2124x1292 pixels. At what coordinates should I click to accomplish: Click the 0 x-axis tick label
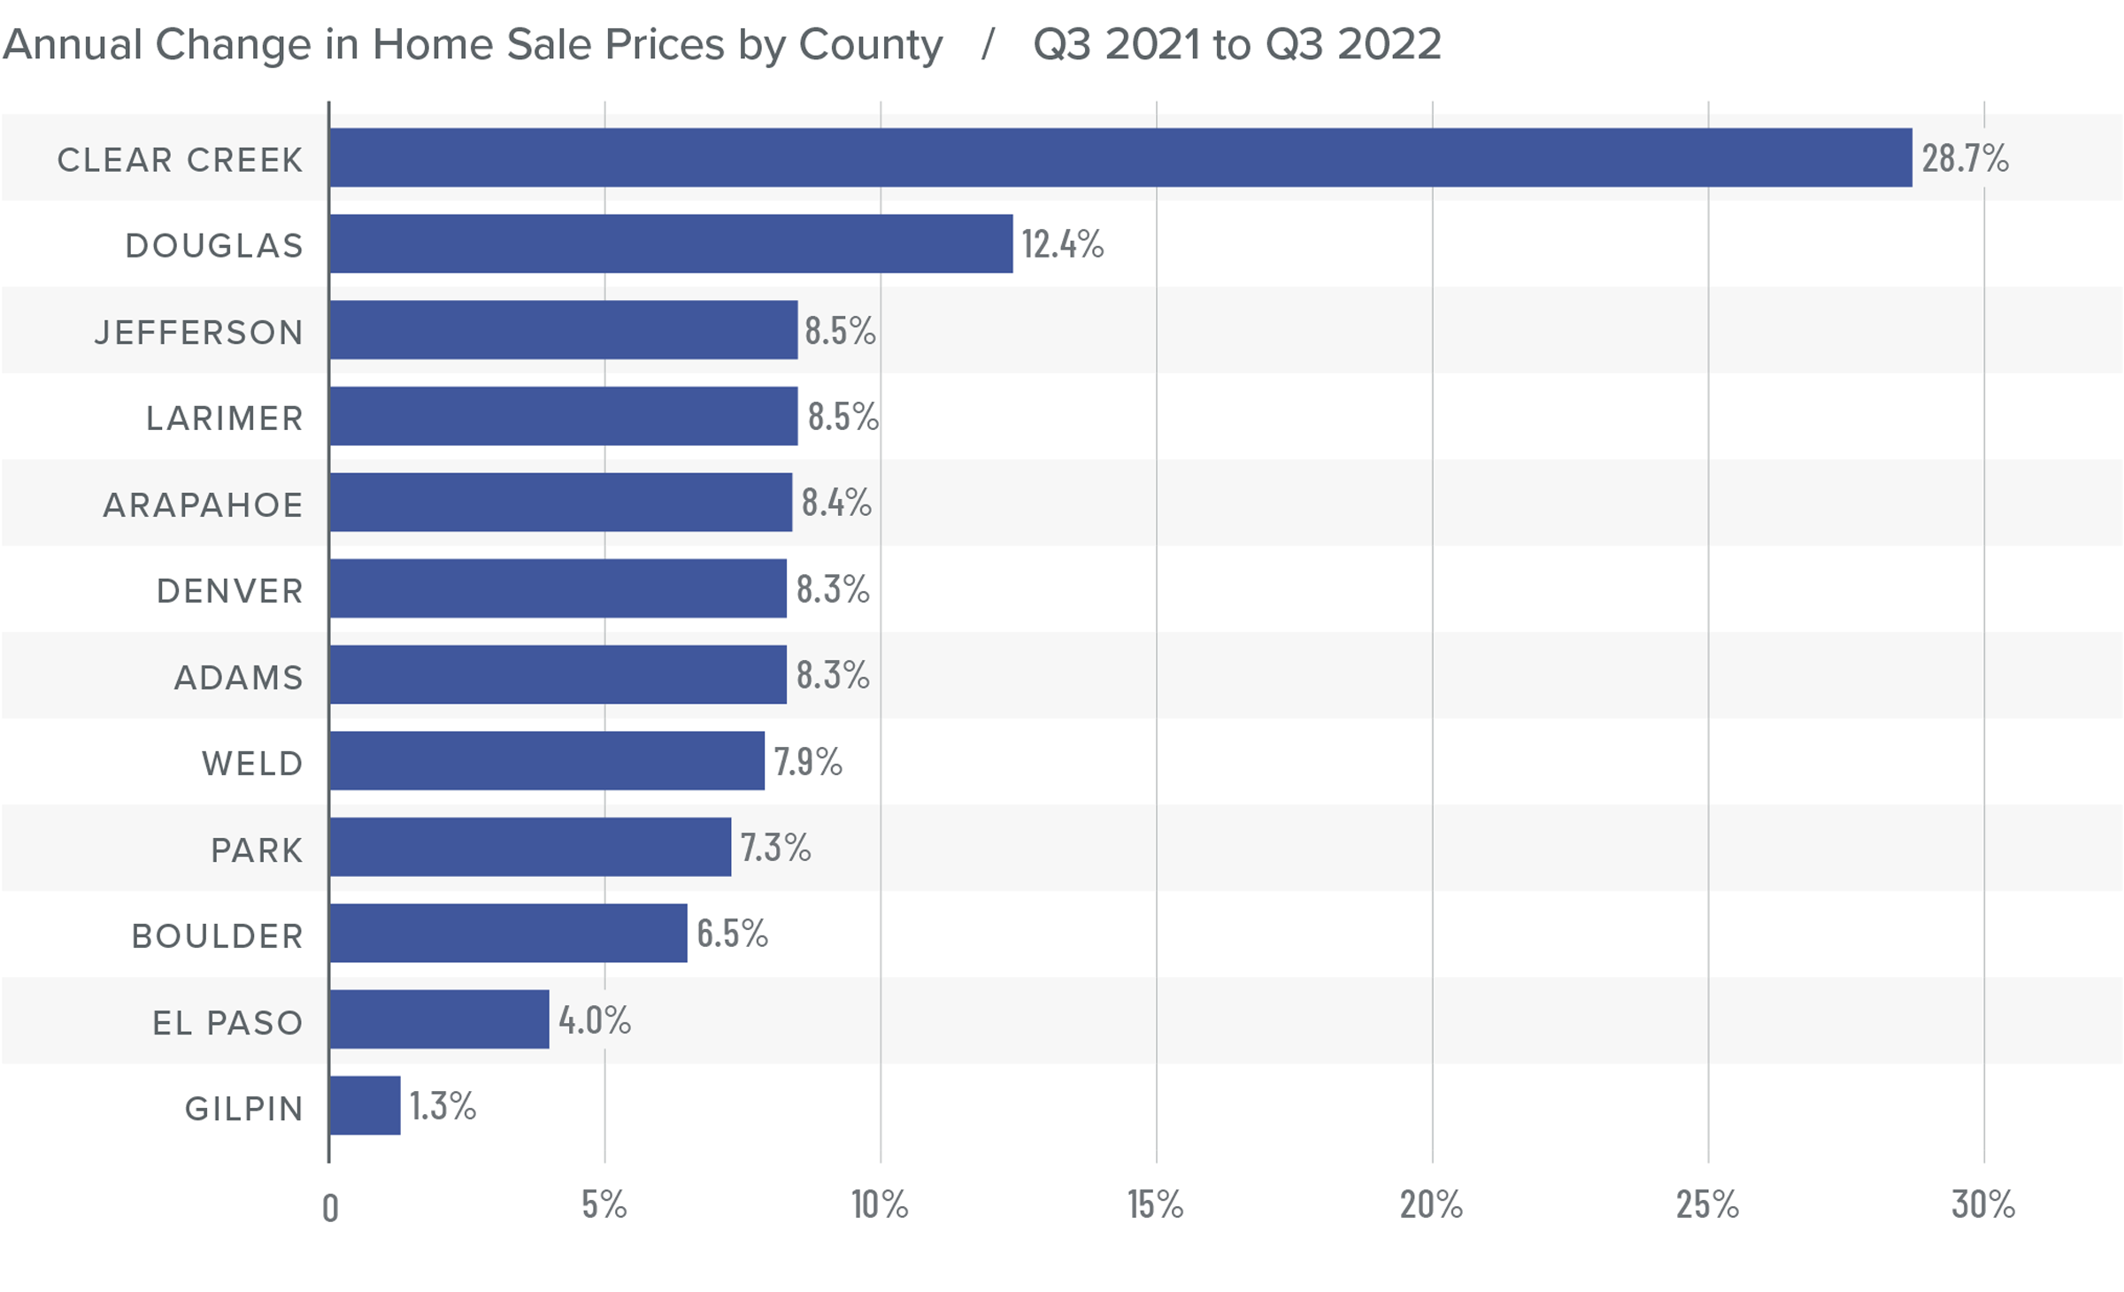pyautogui.click(x=330, y=1208)
